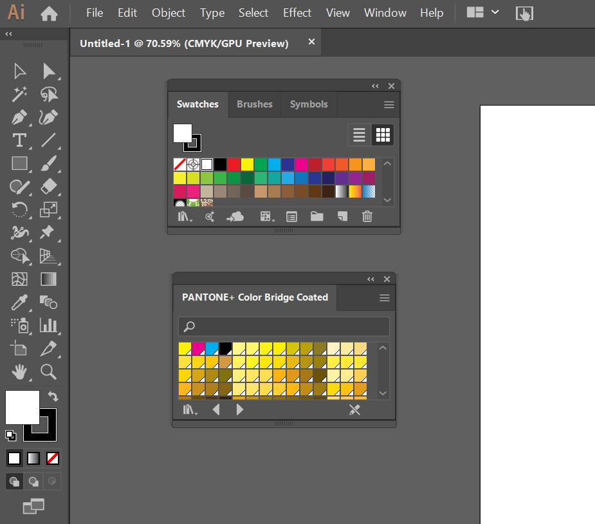Activate the Eraser tool
The image size is (595, 524).
click(49, 187)
